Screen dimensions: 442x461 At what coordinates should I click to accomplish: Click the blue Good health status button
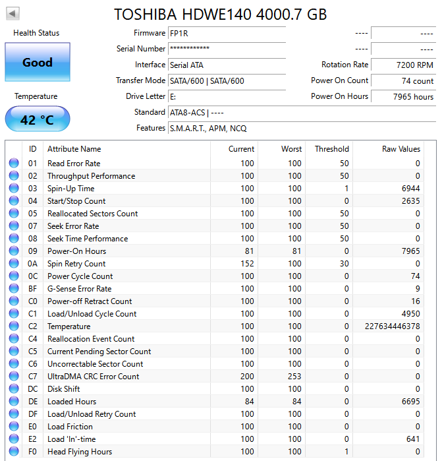[x=38, y=62]
